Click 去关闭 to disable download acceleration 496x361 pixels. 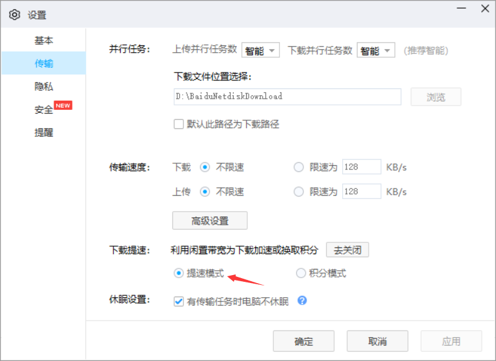point(347,249)
